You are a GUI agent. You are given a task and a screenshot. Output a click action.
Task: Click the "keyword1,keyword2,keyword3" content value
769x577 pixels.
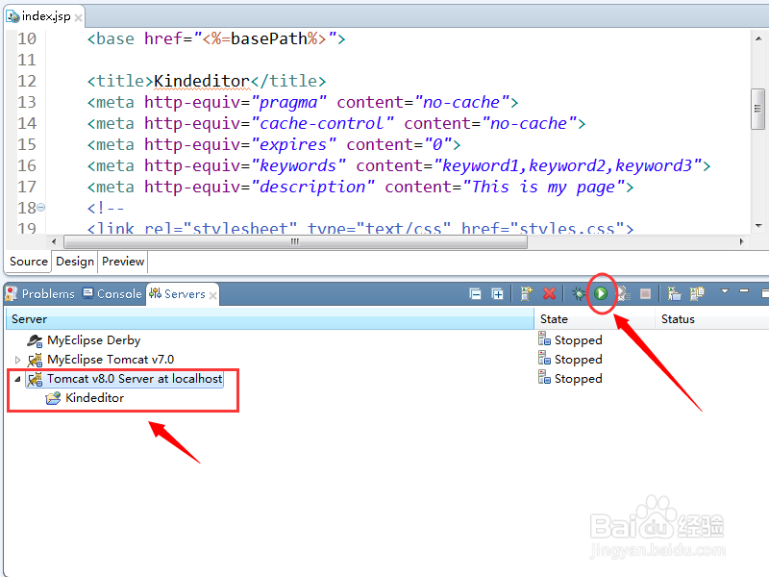pos(568,165)
